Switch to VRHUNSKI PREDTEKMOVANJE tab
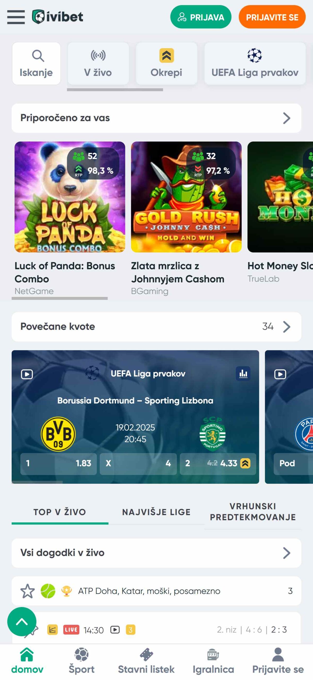The height and width of the screenshot is (680, 313). pos(253,512)
